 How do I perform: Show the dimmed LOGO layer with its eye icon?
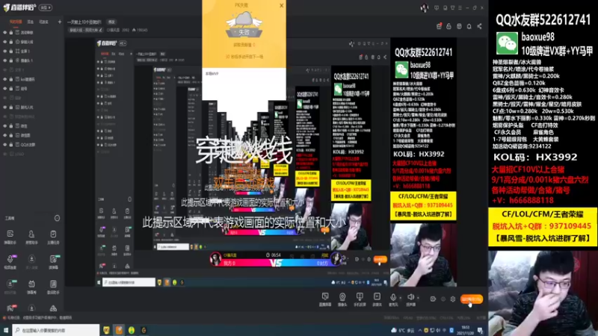5,154
